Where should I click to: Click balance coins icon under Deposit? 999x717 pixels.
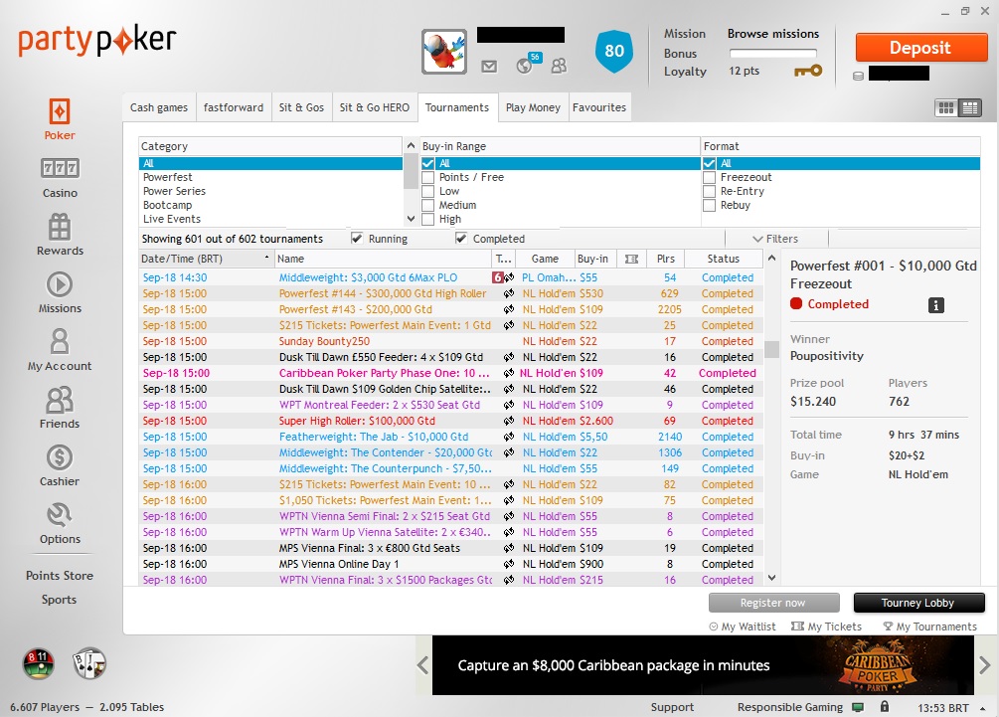pos(858,76)
